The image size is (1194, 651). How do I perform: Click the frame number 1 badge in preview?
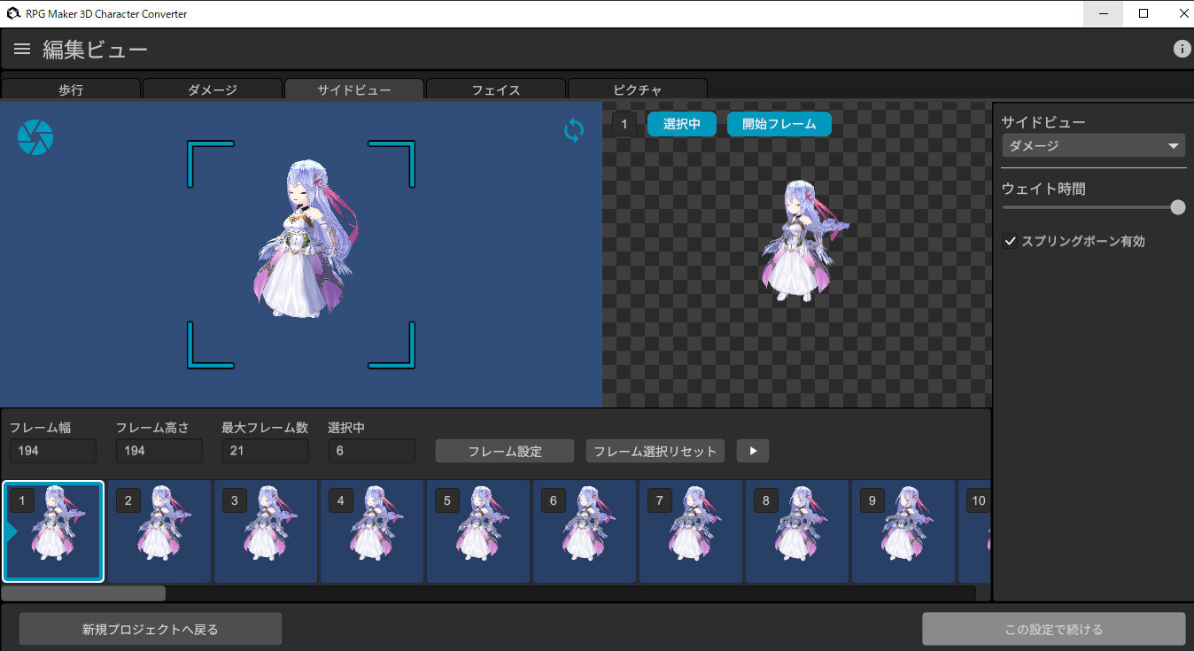[x=624, y=124]
